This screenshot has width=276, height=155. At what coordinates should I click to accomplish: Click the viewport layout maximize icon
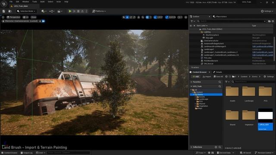pos(186,17)
